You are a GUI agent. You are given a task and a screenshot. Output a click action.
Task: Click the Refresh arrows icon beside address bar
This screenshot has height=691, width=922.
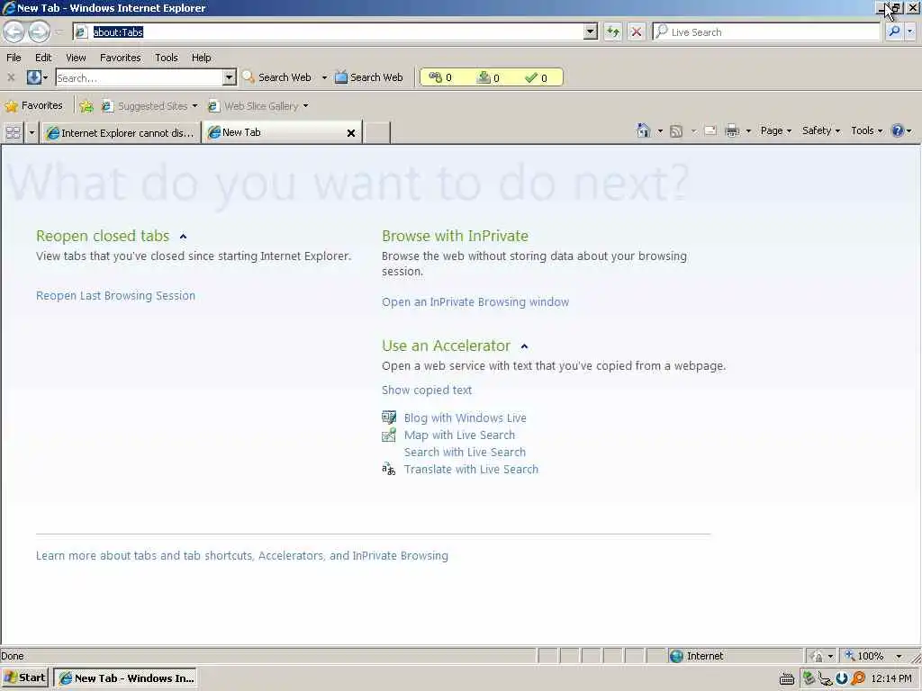tap(612, 31)
